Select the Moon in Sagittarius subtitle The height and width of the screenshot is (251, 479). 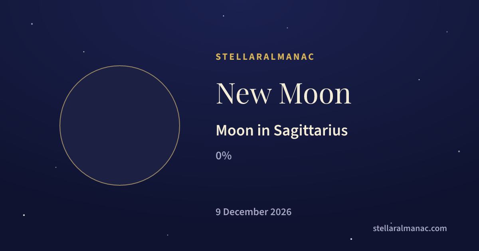pos(282,131)
